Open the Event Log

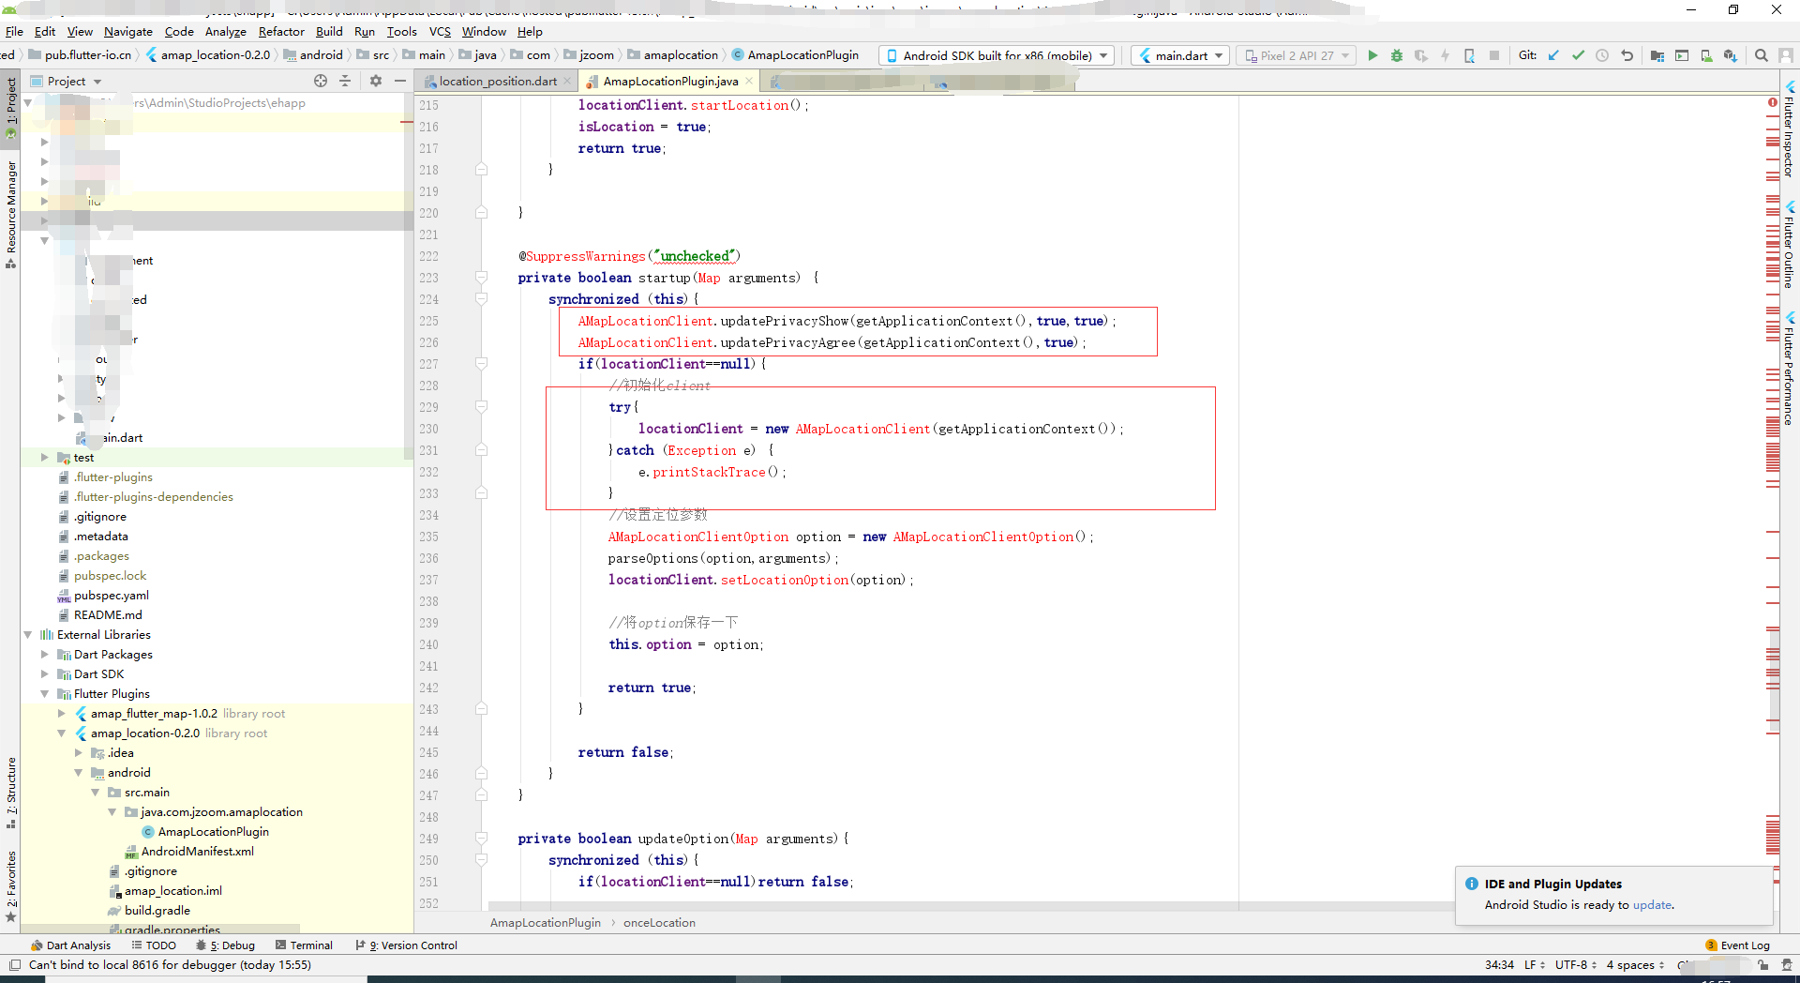[x=1737, y=945]
